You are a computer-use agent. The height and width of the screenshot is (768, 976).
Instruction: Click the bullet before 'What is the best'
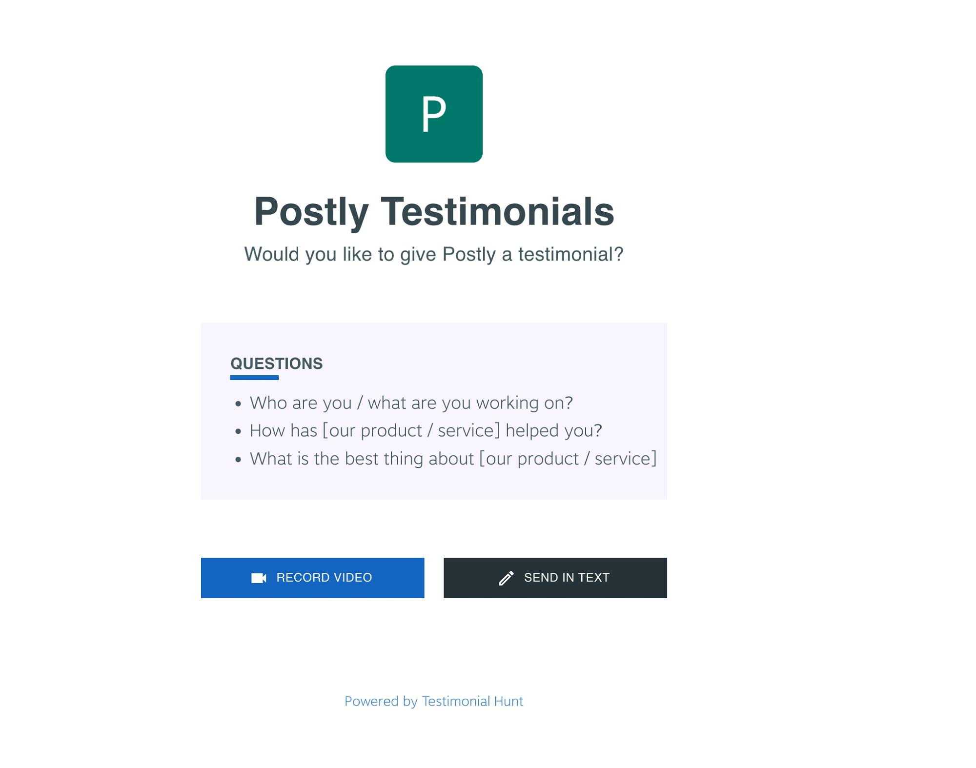click(x=238, y=460)
